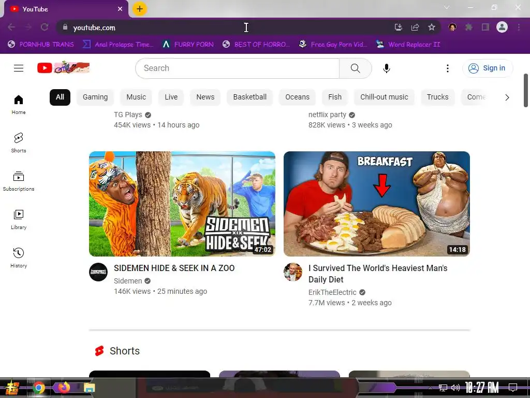Open SIDEMEN HIDE & SEEK IN A ZOO title

(x=174, y=268)
